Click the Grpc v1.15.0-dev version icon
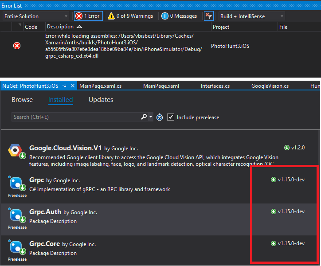 pos(273,180)
